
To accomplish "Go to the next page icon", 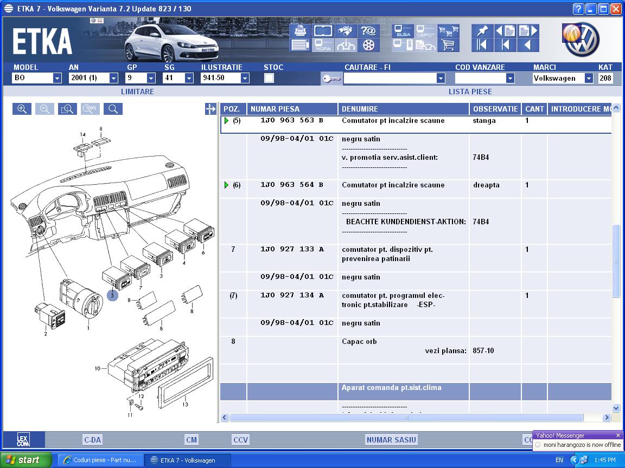I will [x=528, y=31].
